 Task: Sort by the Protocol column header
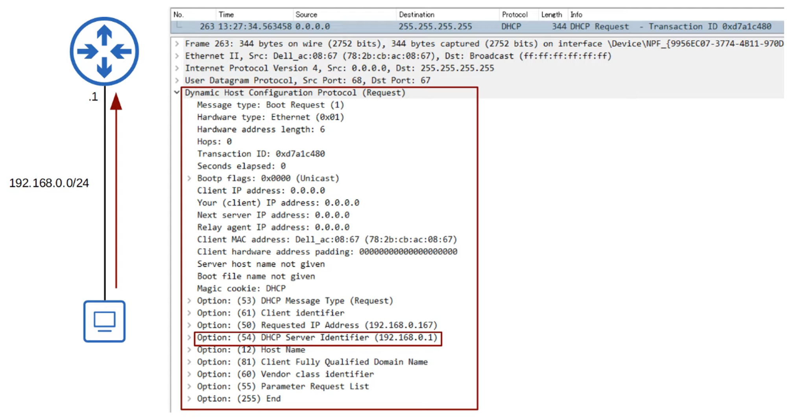(514, 15)
